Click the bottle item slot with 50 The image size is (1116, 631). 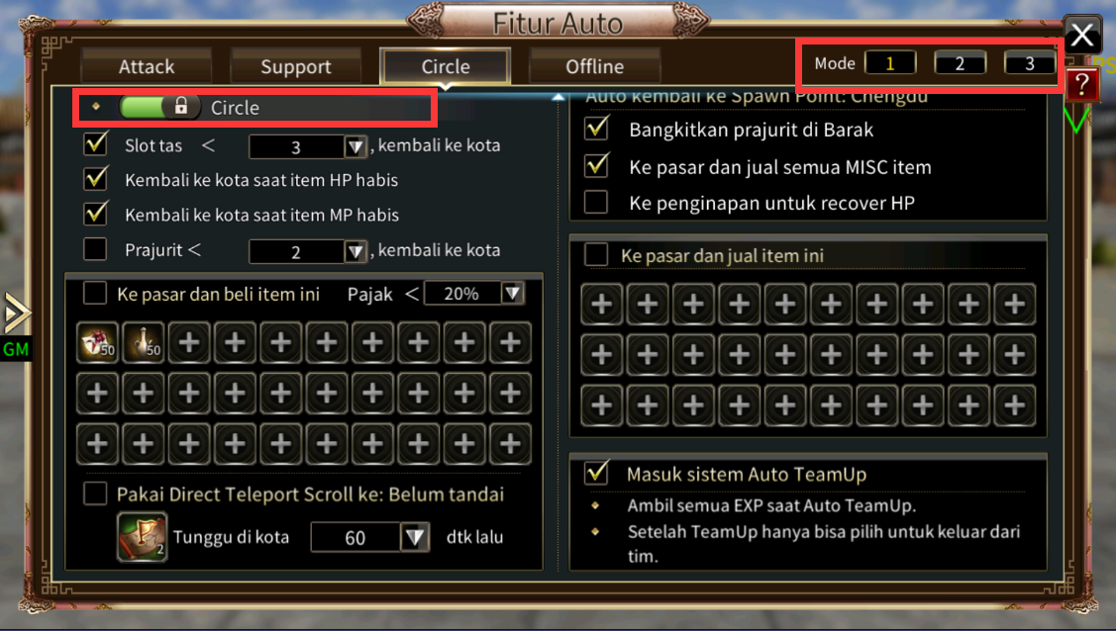pyautogui.click(x=143, y=343)
